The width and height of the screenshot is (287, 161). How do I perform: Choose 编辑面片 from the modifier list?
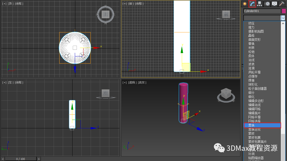(254, 113)
